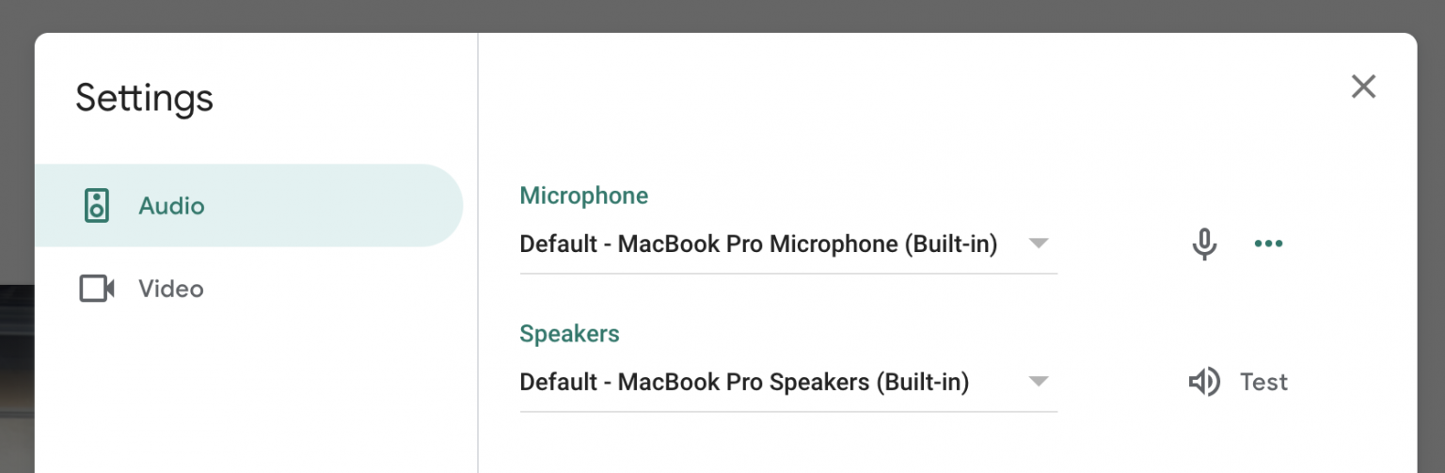This screenshot has height=473, width=1445.
Task: Click the green Microphone section label
Action: pyautogui.click(x=584, y=196)
